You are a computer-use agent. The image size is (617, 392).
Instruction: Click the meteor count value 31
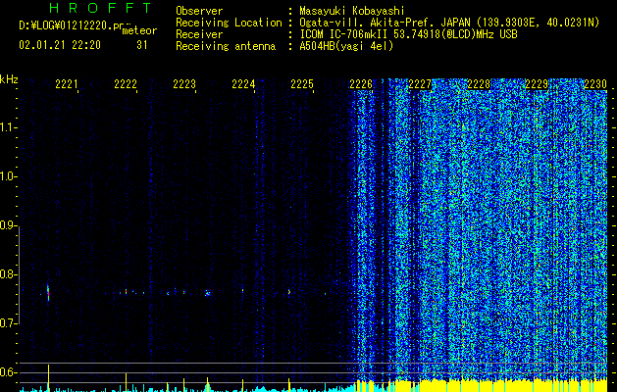[142, 45]
